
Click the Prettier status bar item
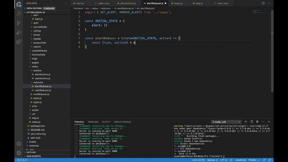pos(254,160)
